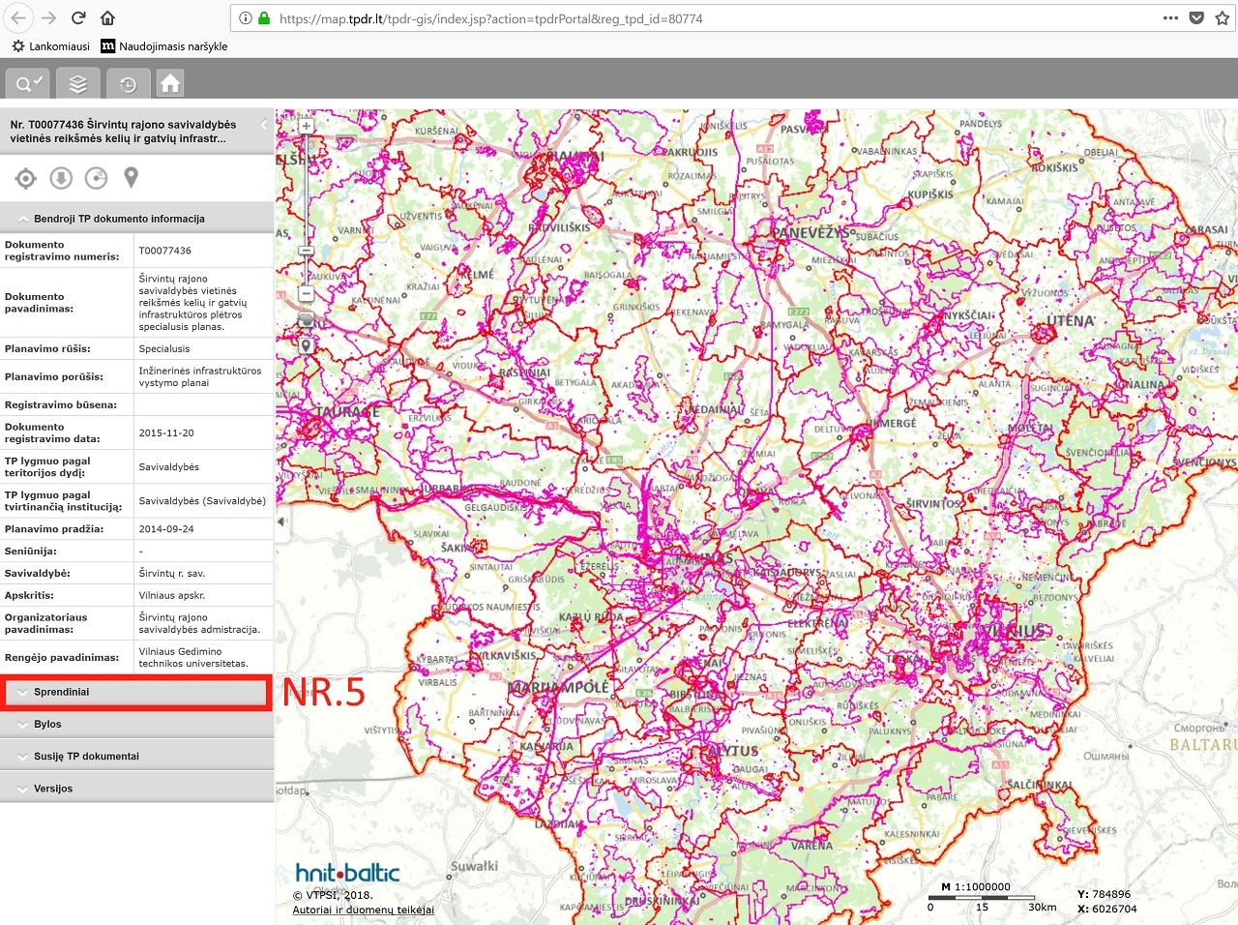This screenshot has height=925, width=1238.
Task: Zoom out with the bottom minus button
Action: coord(306,293)
